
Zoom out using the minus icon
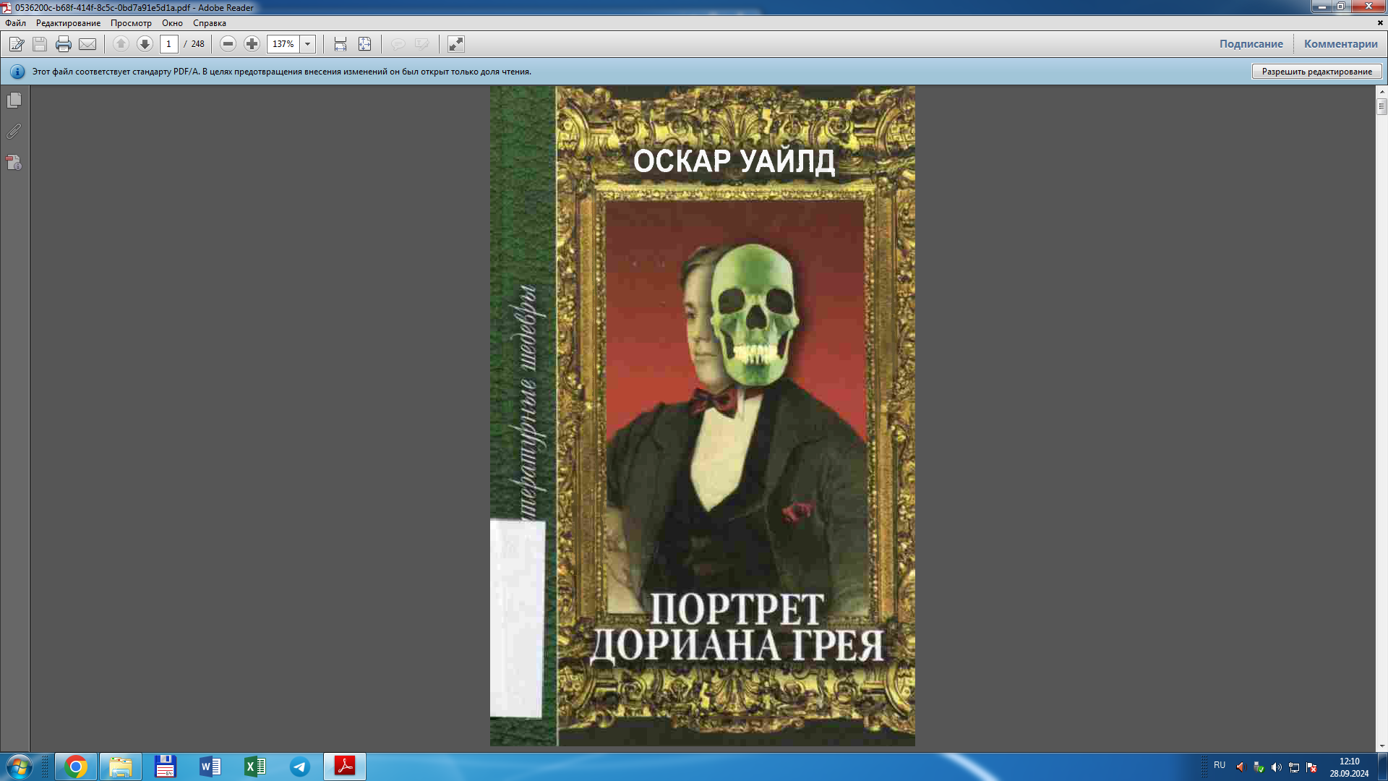(x=228, y=44)
